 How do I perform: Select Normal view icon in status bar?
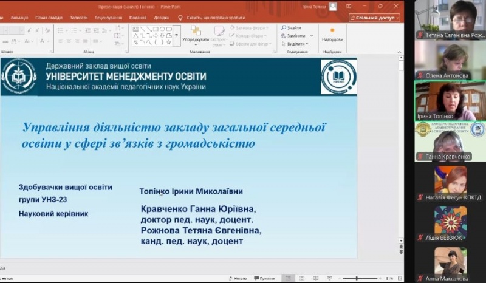point(289,278)
